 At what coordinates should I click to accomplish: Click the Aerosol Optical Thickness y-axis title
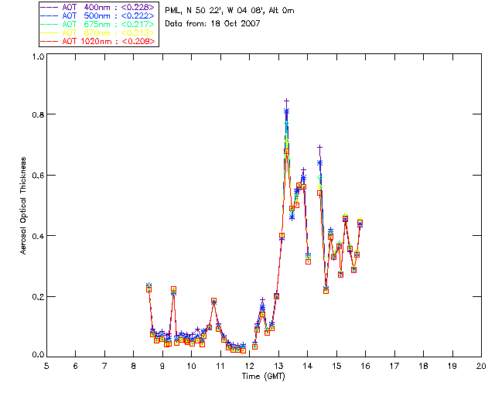point(23,206)
